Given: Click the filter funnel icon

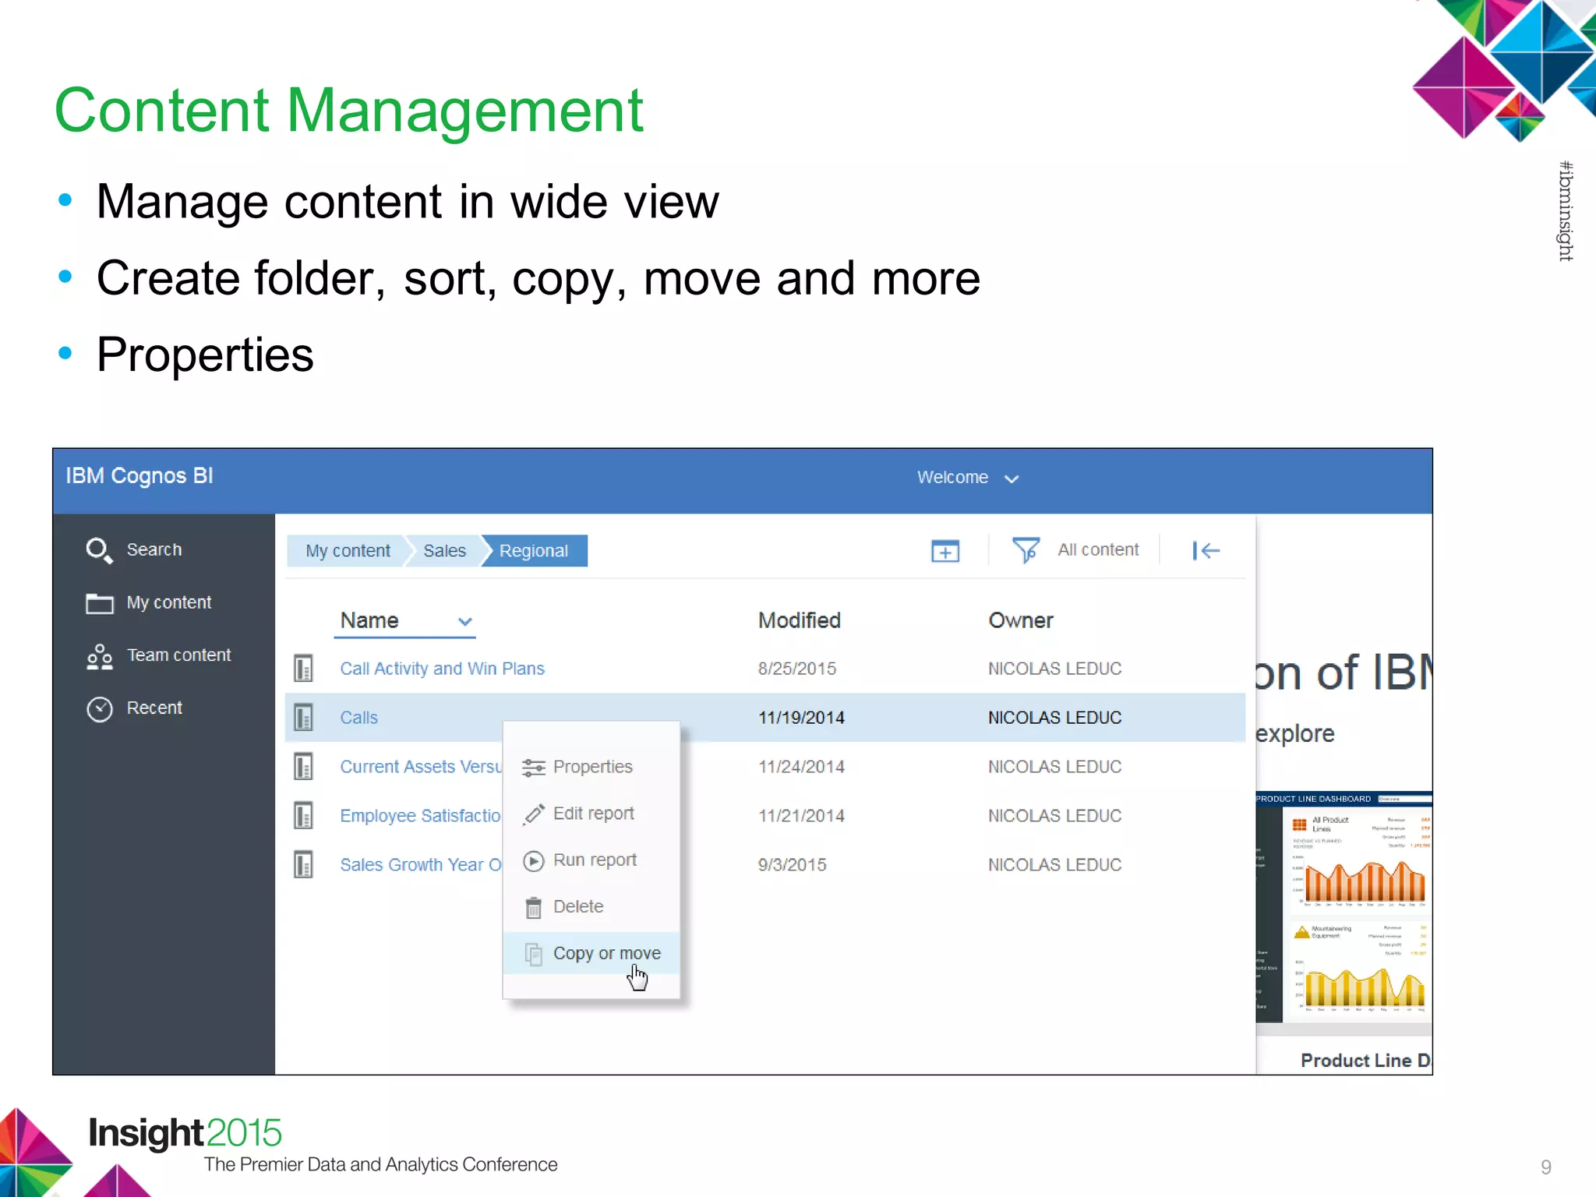Looking at the screenshot, I should [x=1026, y=550].
